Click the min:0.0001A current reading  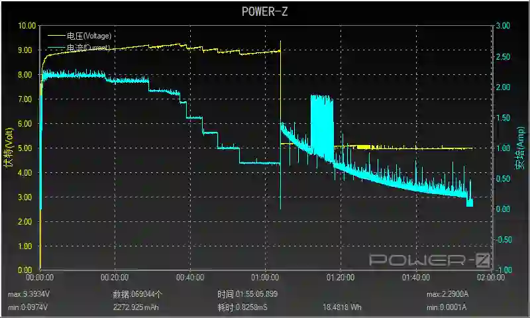[x=447, y=307]
